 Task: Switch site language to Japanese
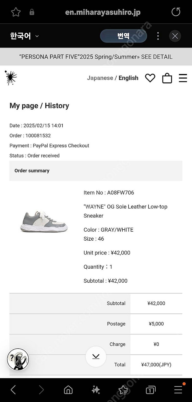pyautogui.click(x=100, y=78)
